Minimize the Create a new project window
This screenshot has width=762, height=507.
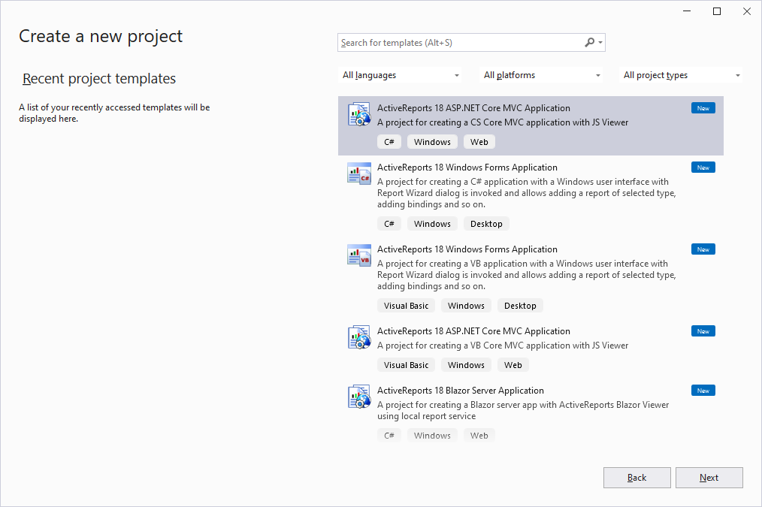click(x=687, y=11)
